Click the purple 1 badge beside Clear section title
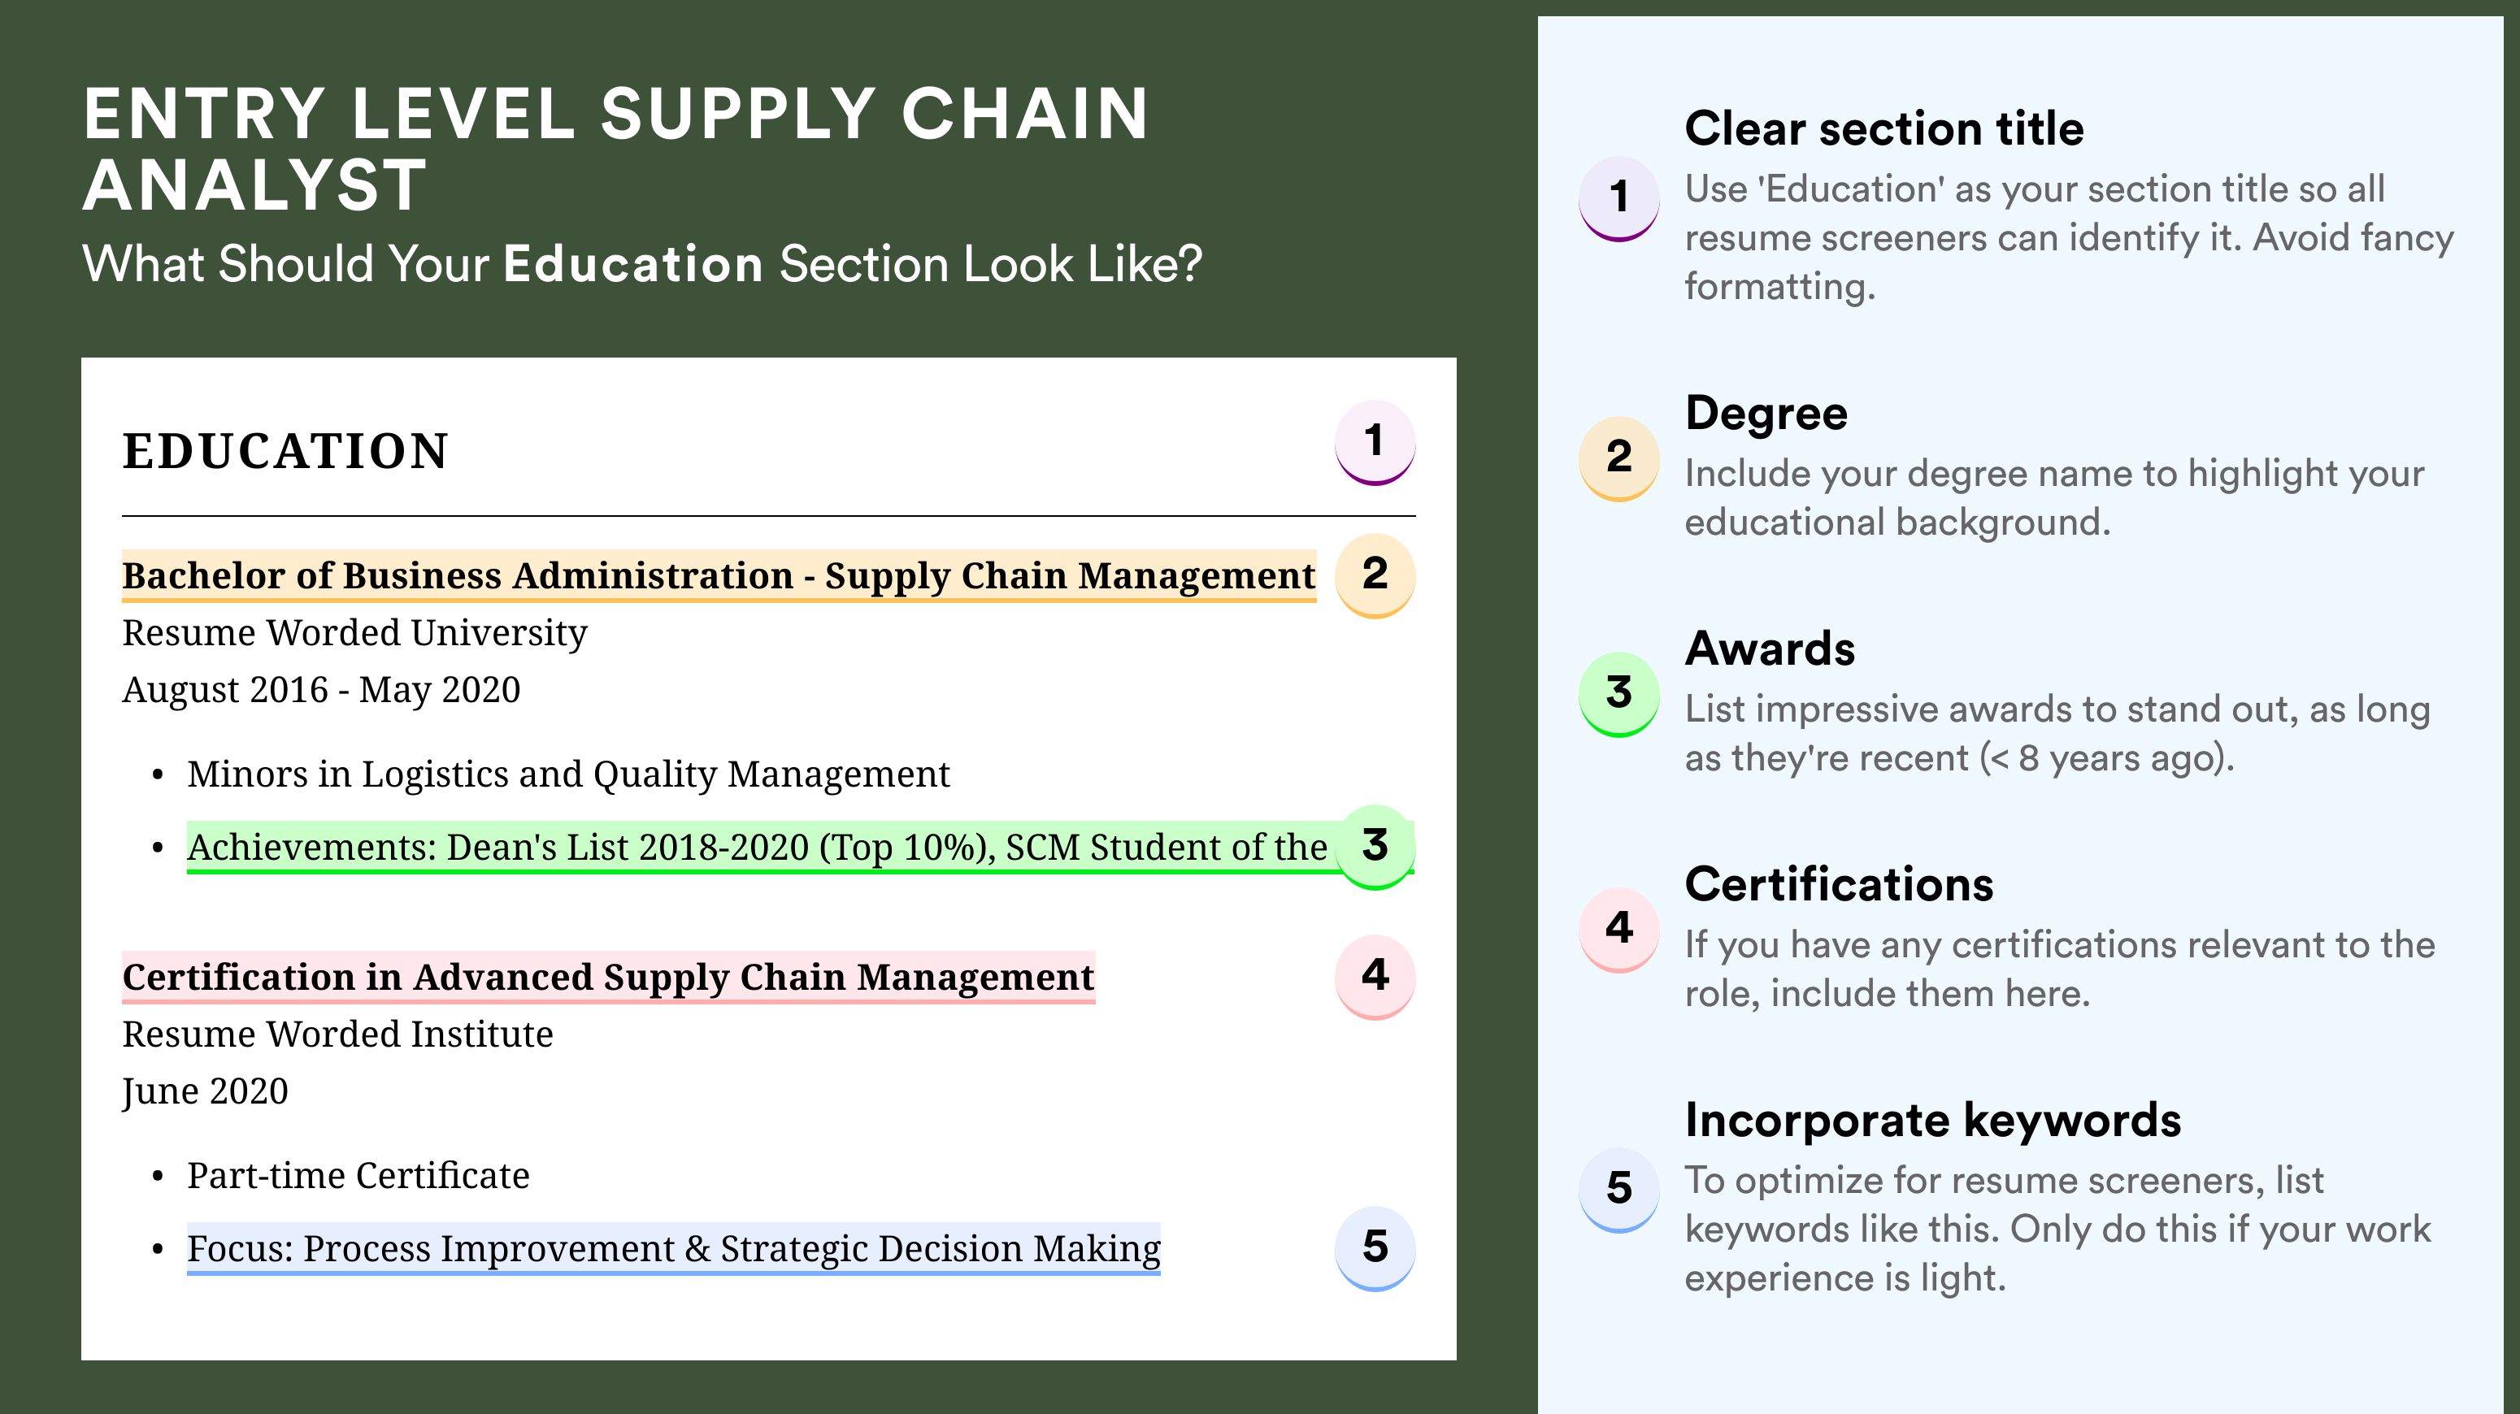2520x1414 pixels. click(1618, 197)
